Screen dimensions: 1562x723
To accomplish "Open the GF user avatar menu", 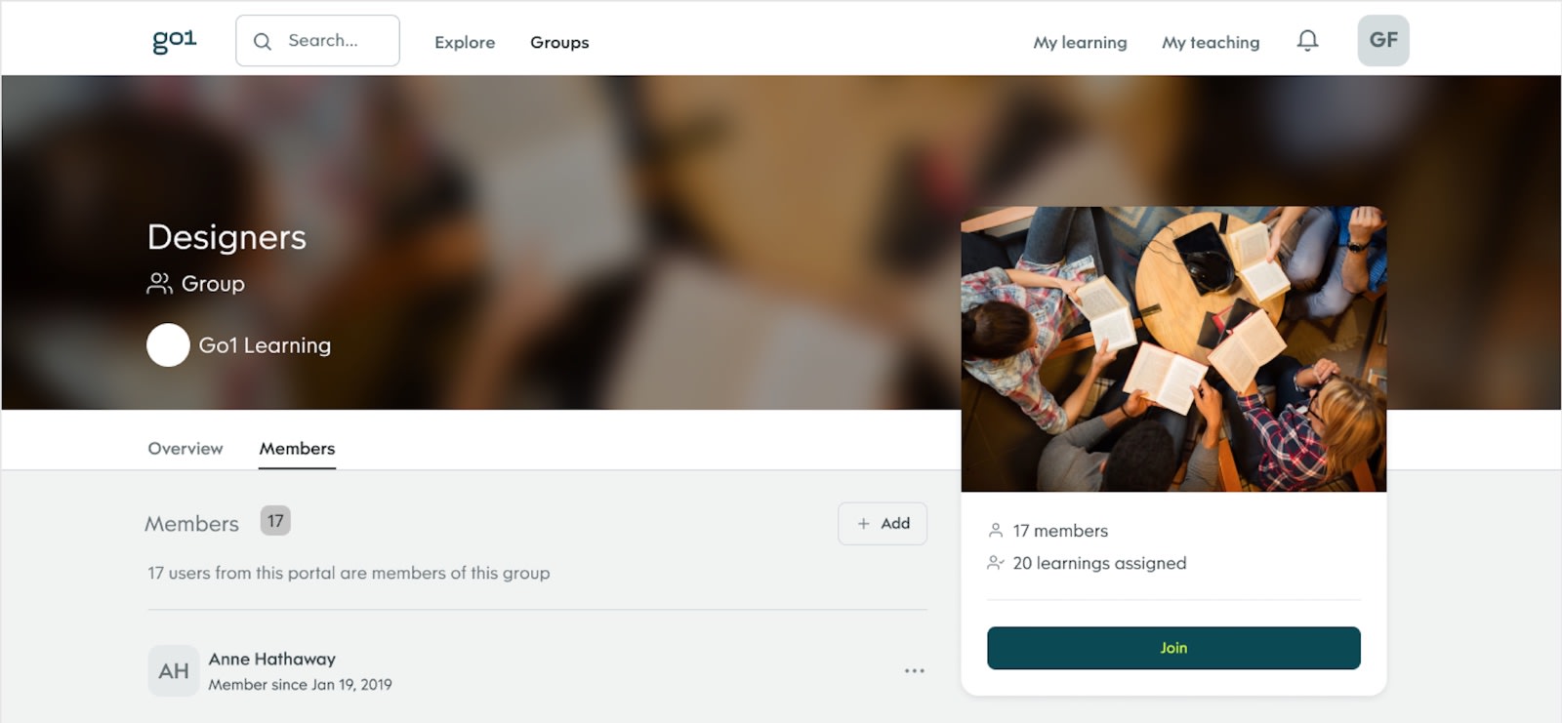I will coord(1382,40).
